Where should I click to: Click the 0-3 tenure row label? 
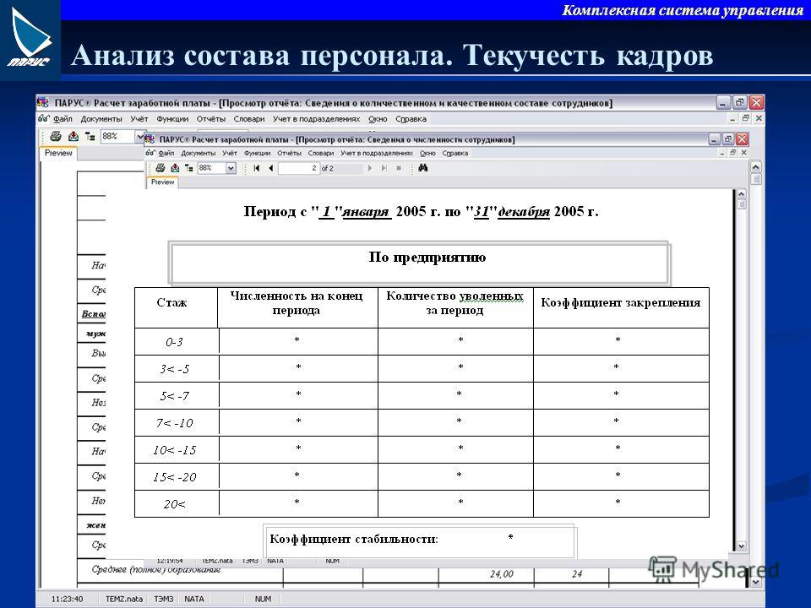[x=174, y=342]
